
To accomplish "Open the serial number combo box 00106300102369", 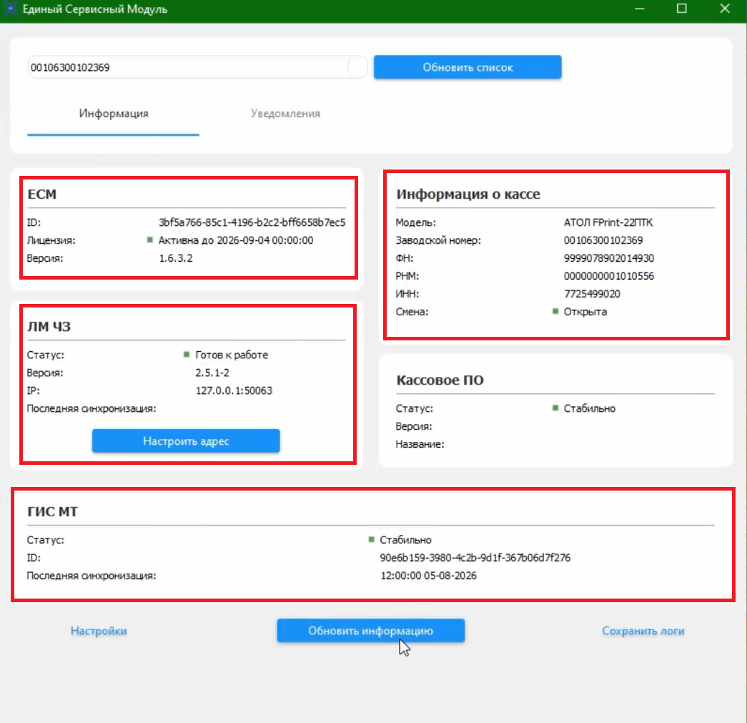I will 197,67.
